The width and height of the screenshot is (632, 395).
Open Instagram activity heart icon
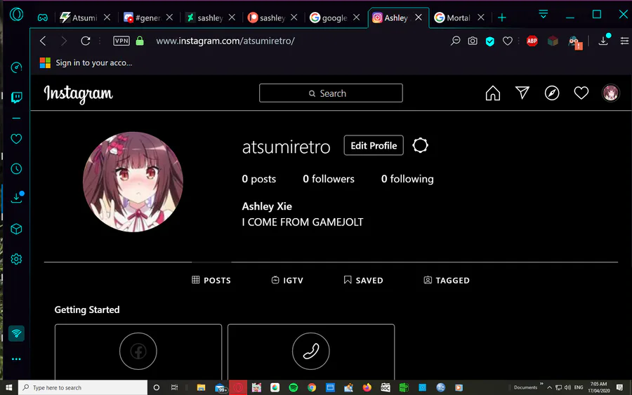point(581,93)
